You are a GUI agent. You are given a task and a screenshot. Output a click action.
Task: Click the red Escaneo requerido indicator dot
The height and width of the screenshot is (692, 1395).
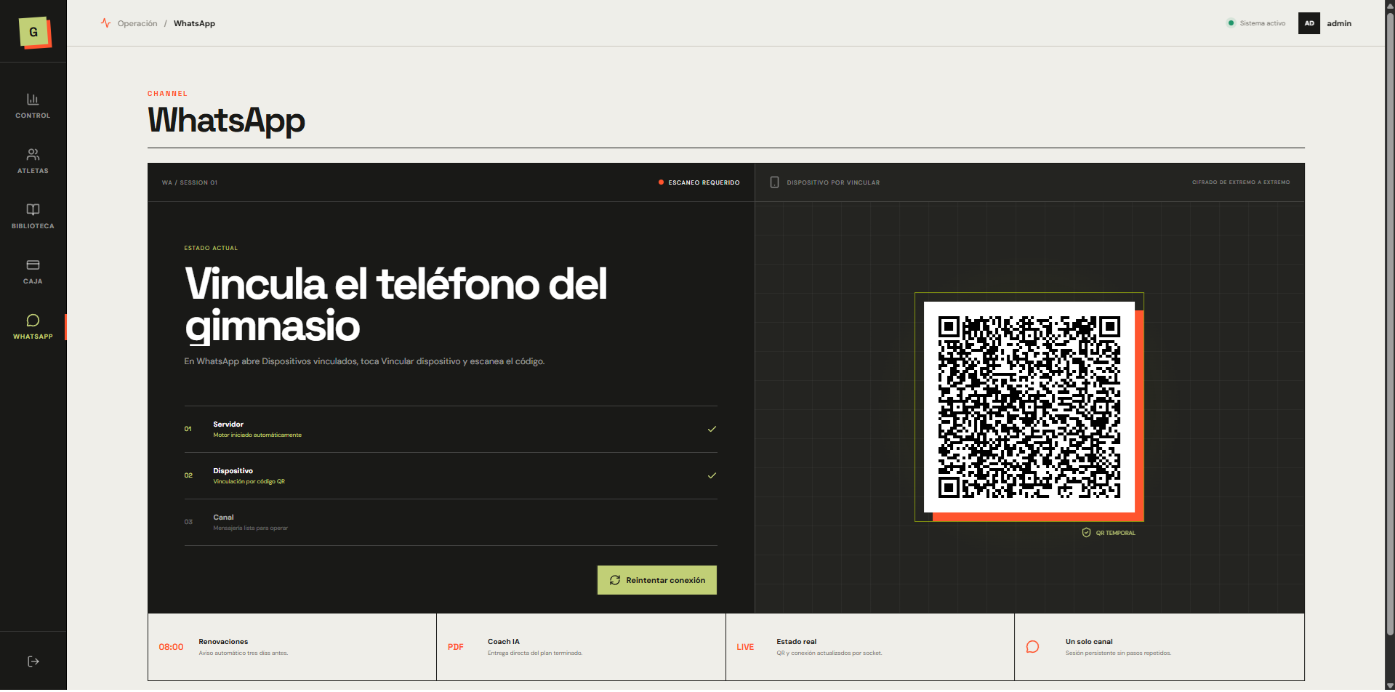tap(661, 182)
